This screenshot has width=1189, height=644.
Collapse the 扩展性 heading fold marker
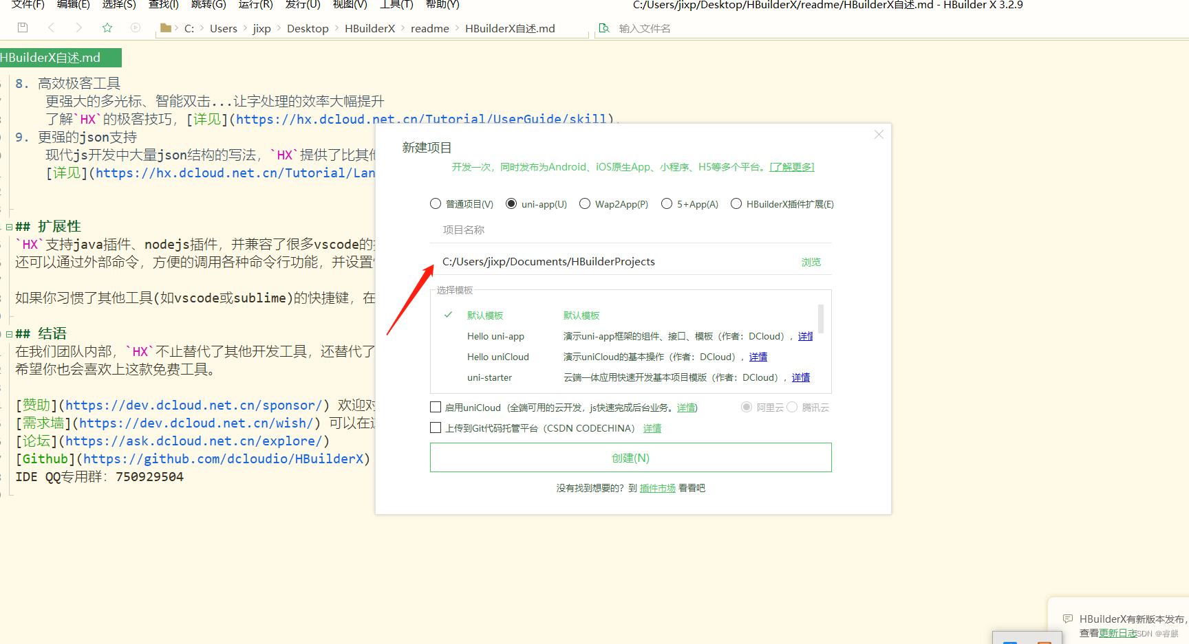click(x=9, y=227)
